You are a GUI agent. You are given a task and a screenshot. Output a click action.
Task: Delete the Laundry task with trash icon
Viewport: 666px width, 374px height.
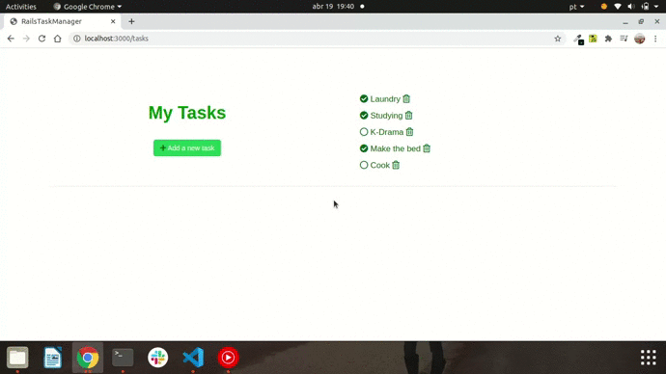[x=406, y=98]
